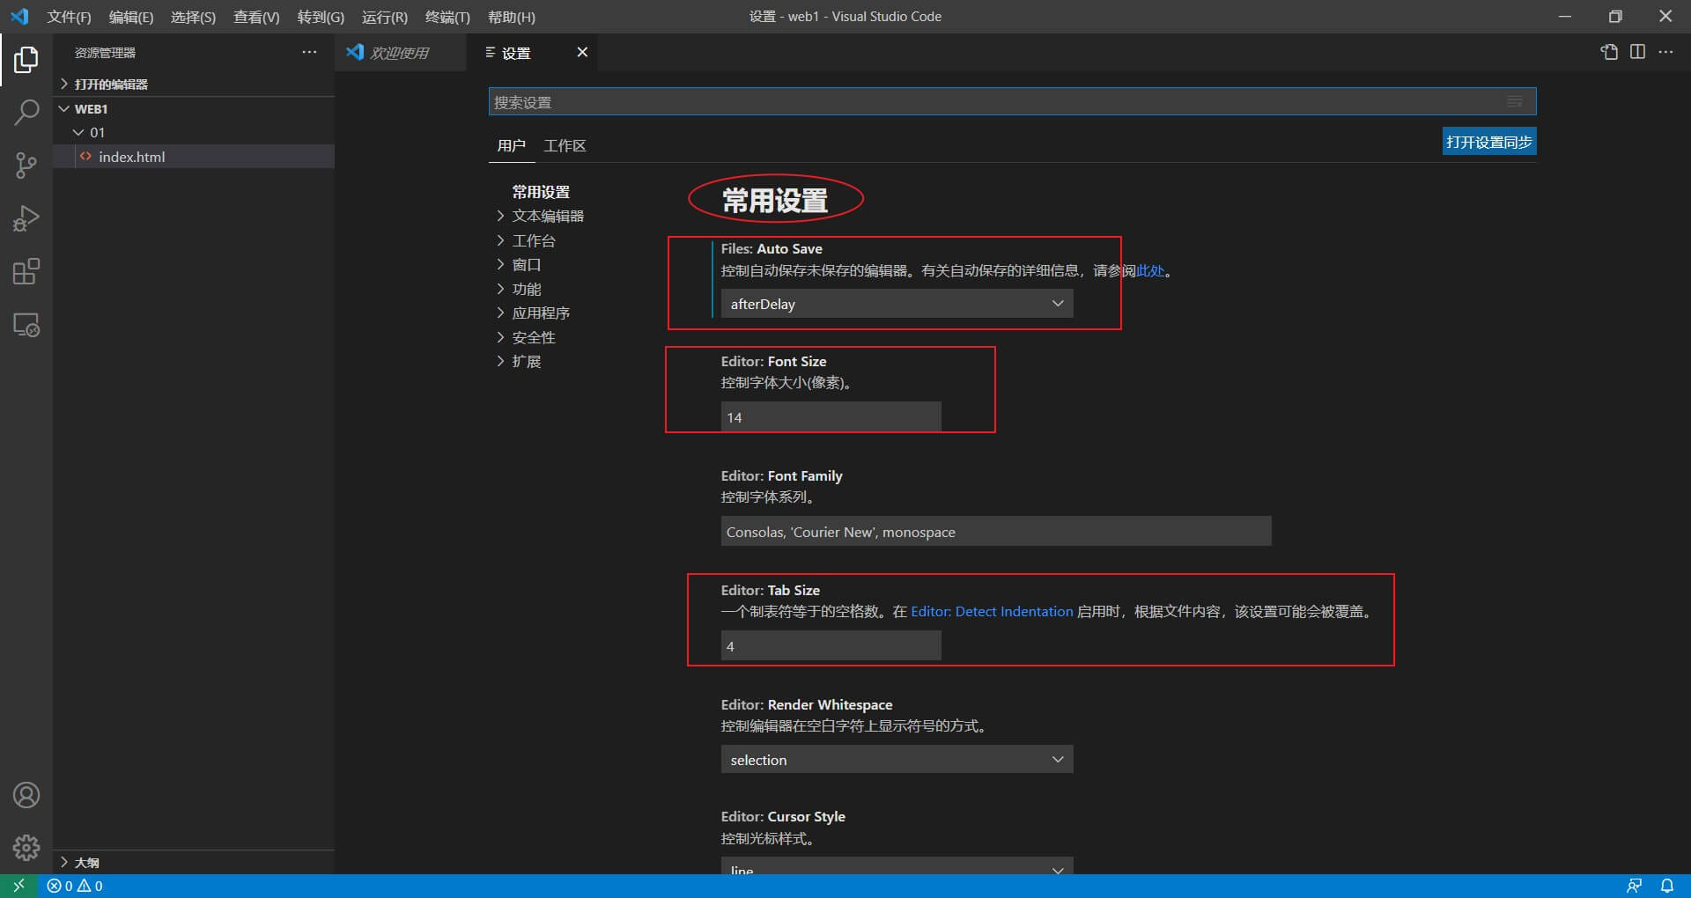1691x898 pixels.
Task: Click the 搜索设置 search field
Action: (1012, 101)
